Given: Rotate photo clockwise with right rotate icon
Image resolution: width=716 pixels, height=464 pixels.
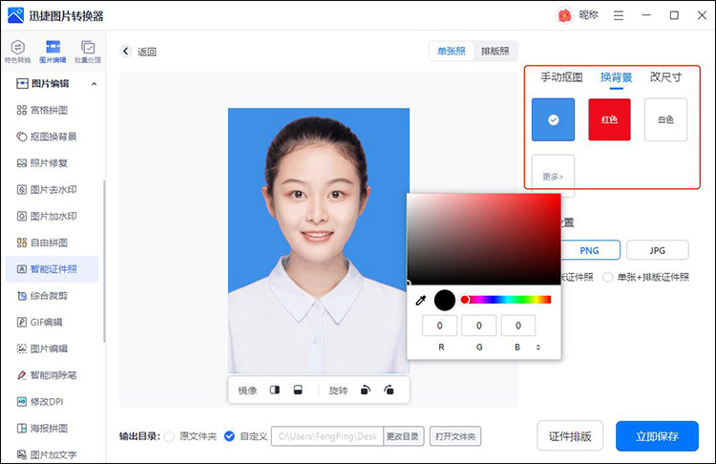Looking at the screenshot, I should tap(389, 390).
